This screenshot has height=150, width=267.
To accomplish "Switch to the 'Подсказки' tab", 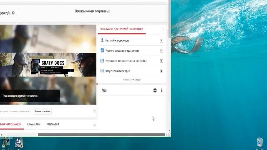I will (x=53, y=124).
